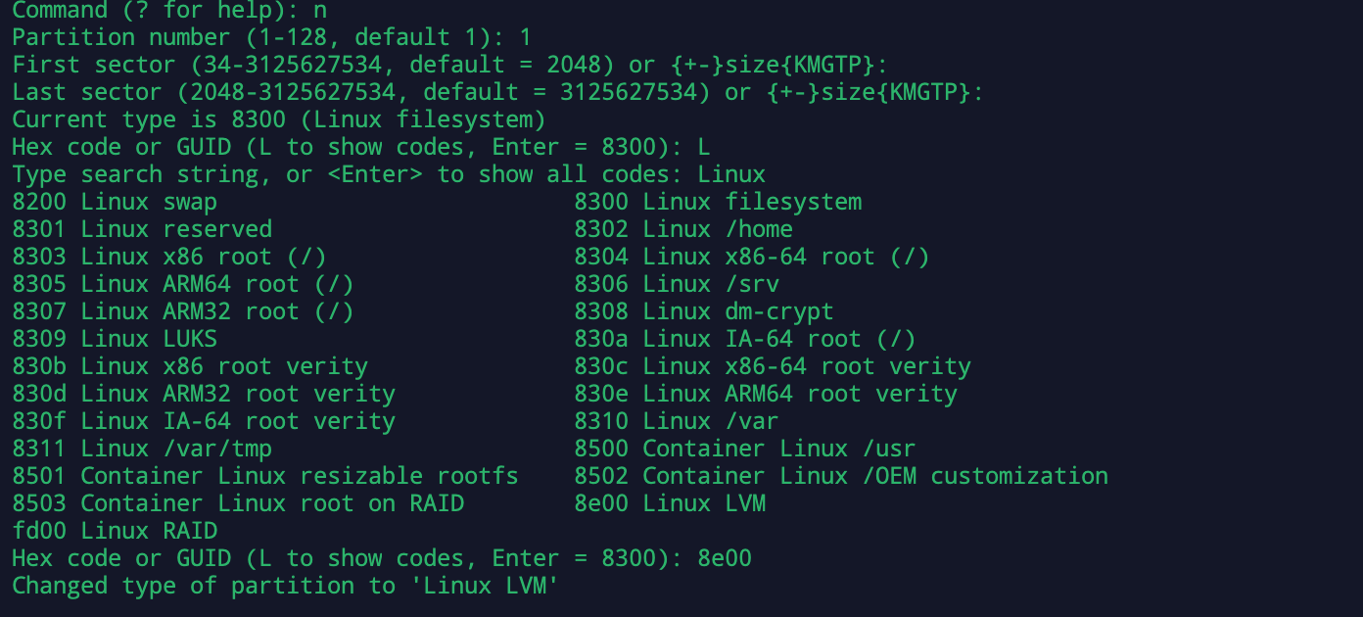The image size is (1363, 617).
Task: Click the 'Type search string' prompt line
Action: [389, 175]
